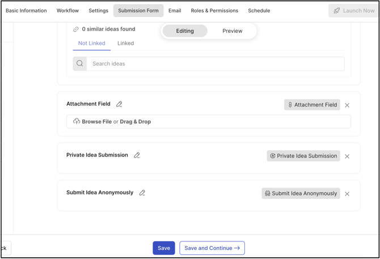Click Save and Continue button

point(212,248)
